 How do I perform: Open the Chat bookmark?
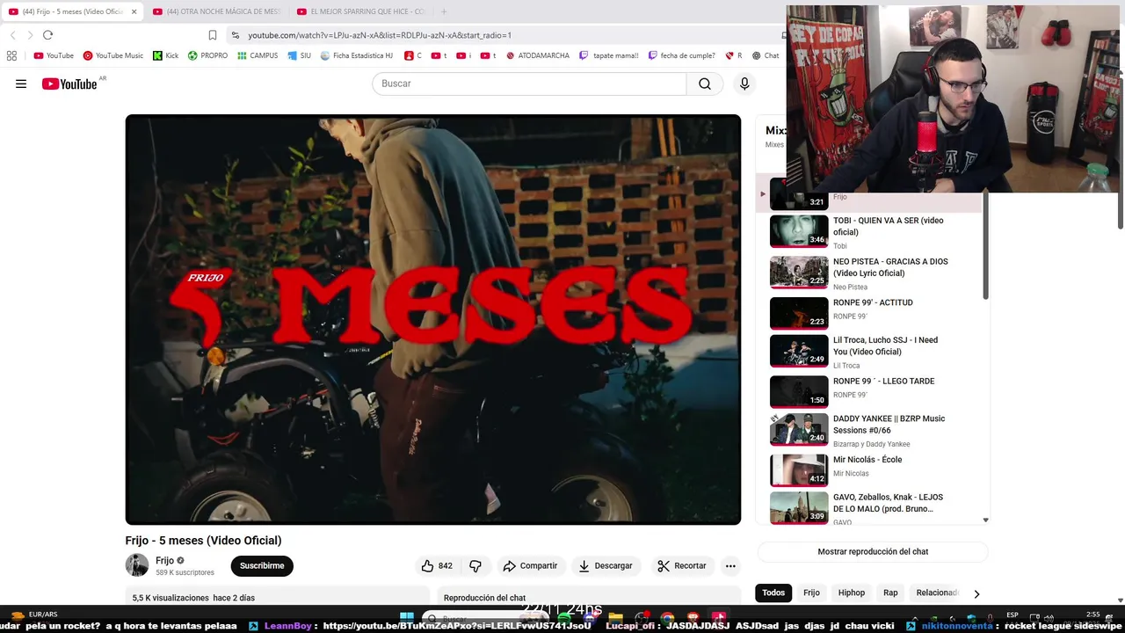click(766, 55)
